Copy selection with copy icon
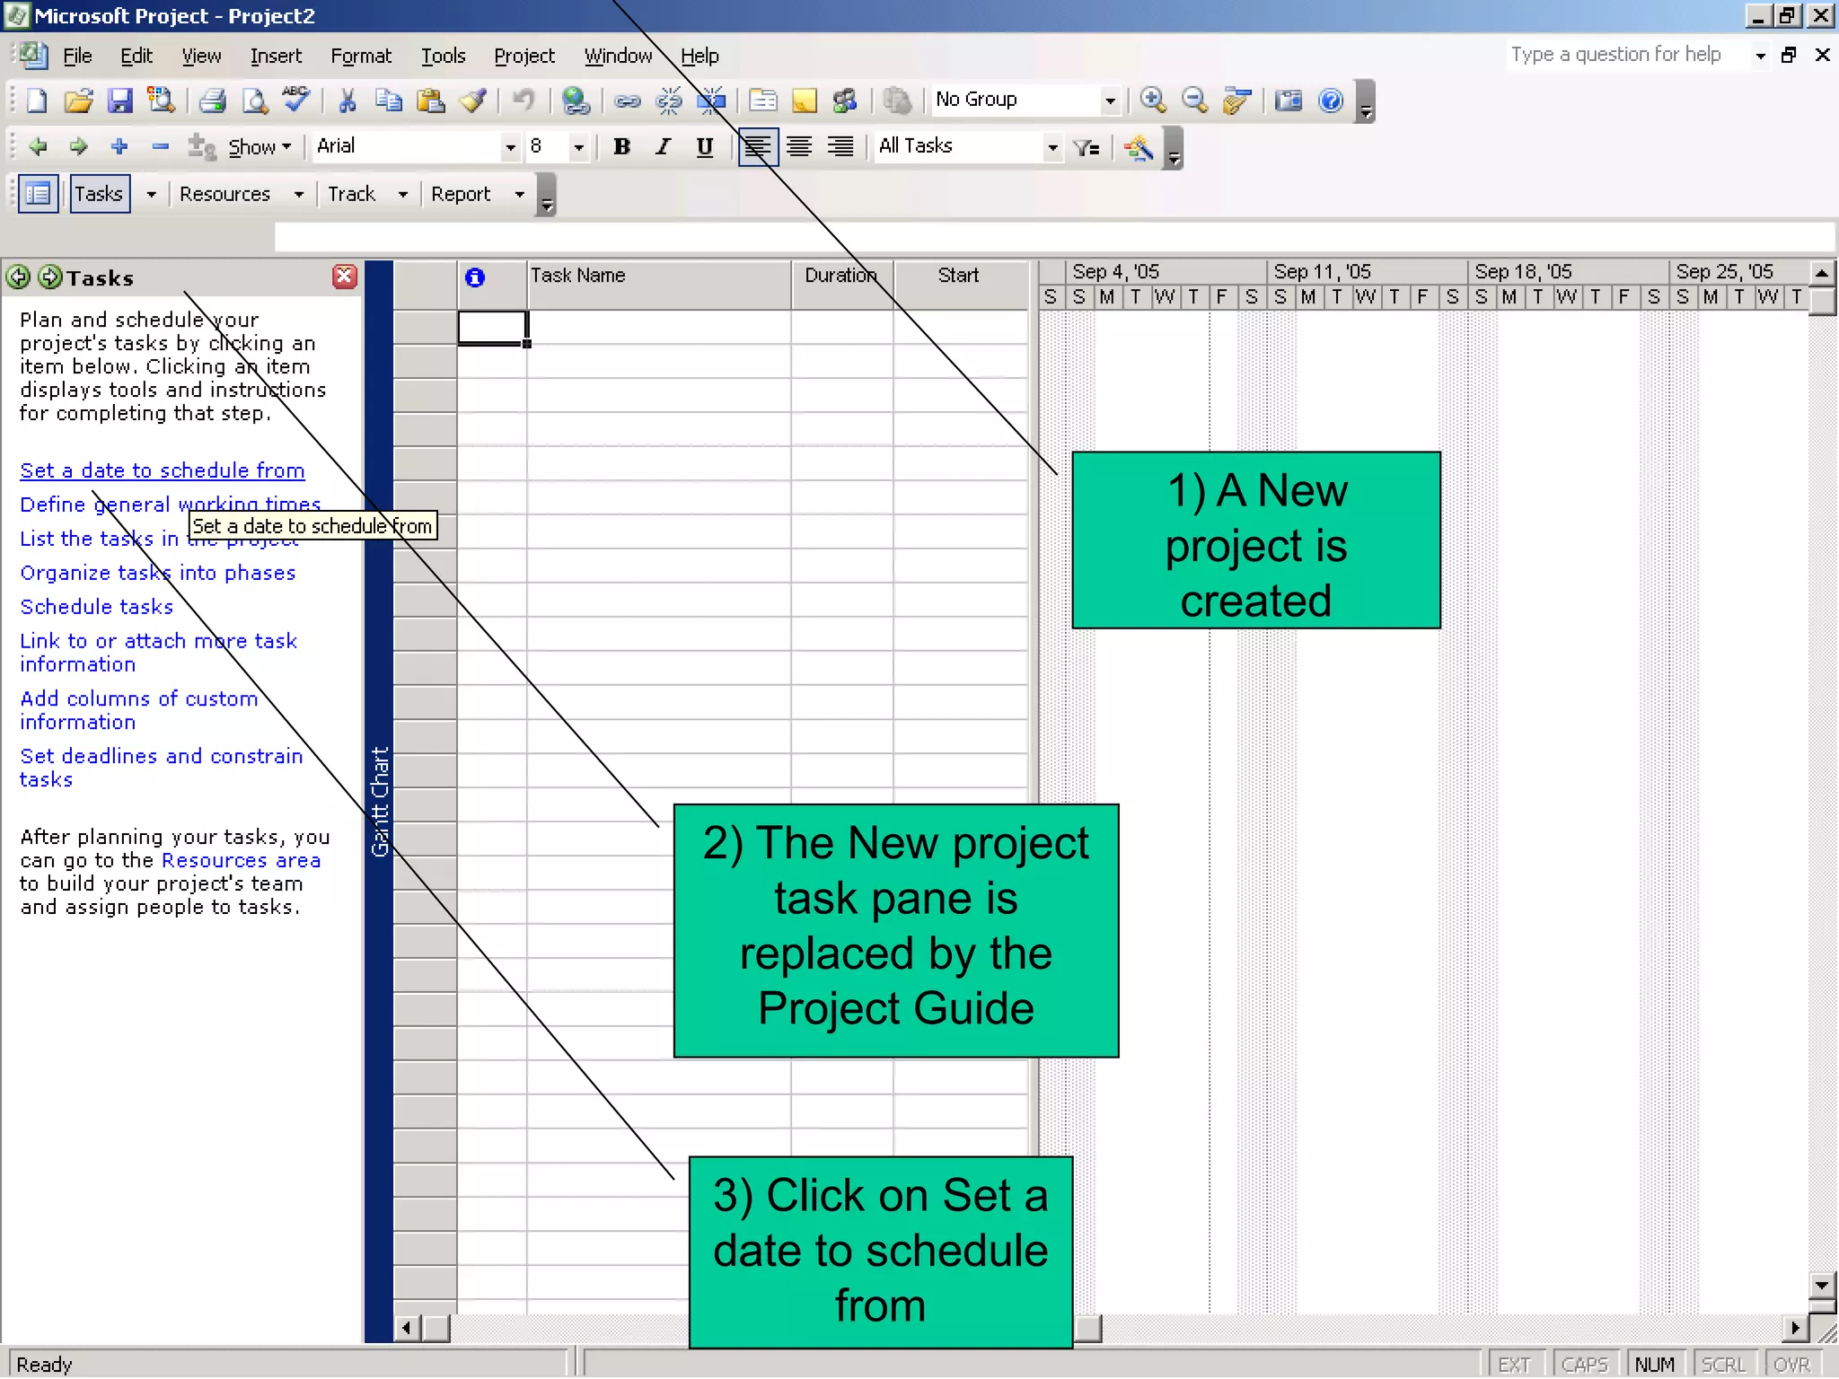This screenshot has height=1379, width=1839. (x=389, y=100)
